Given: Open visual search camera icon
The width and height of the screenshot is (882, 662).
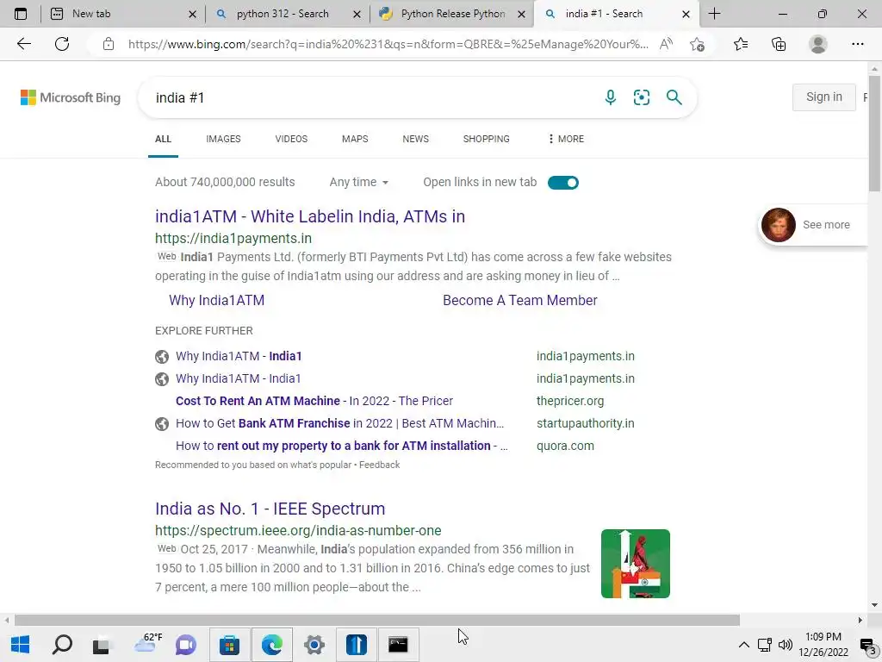Looking at the screenshot, I should point(641,97).
